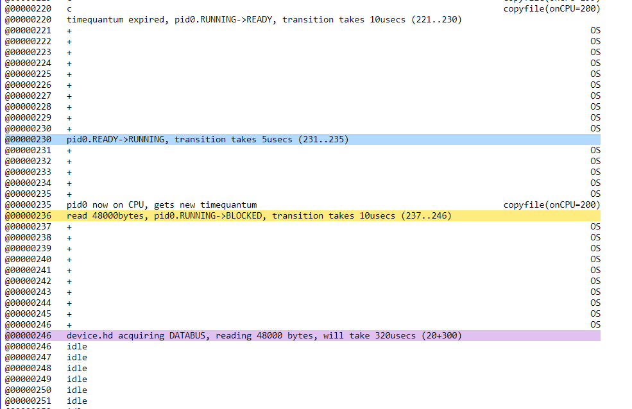Select the timestamp @00000233

click(28, 172)
